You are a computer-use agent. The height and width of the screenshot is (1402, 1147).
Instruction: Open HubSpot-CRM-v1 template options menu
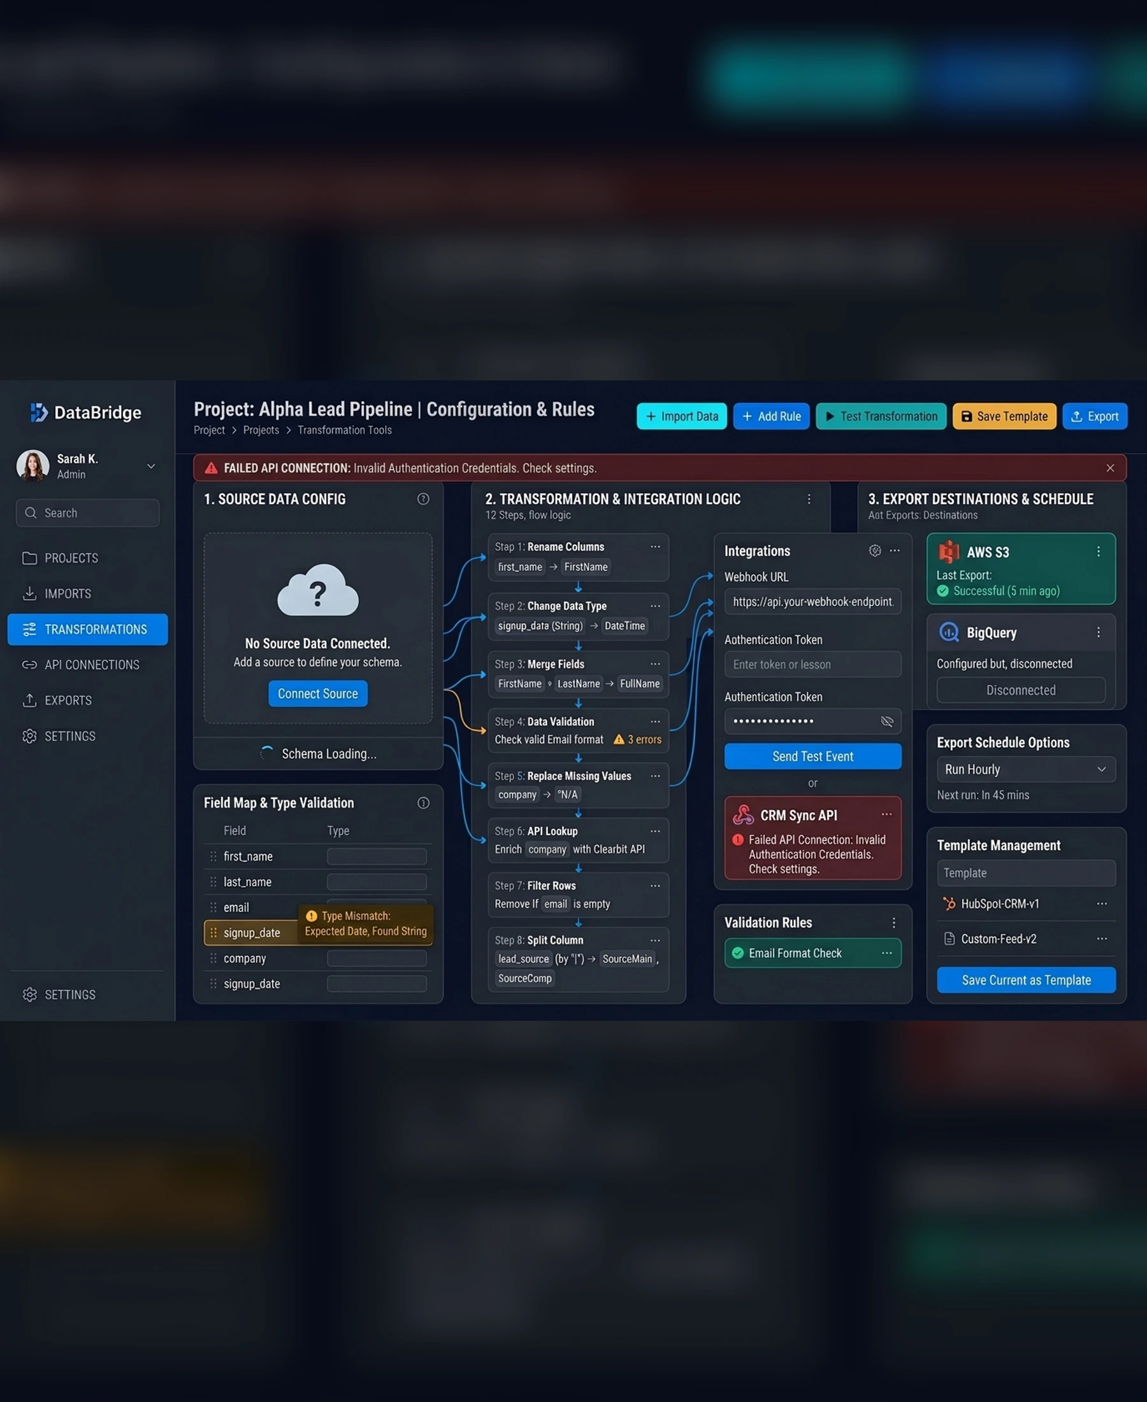coord(1101,904)
